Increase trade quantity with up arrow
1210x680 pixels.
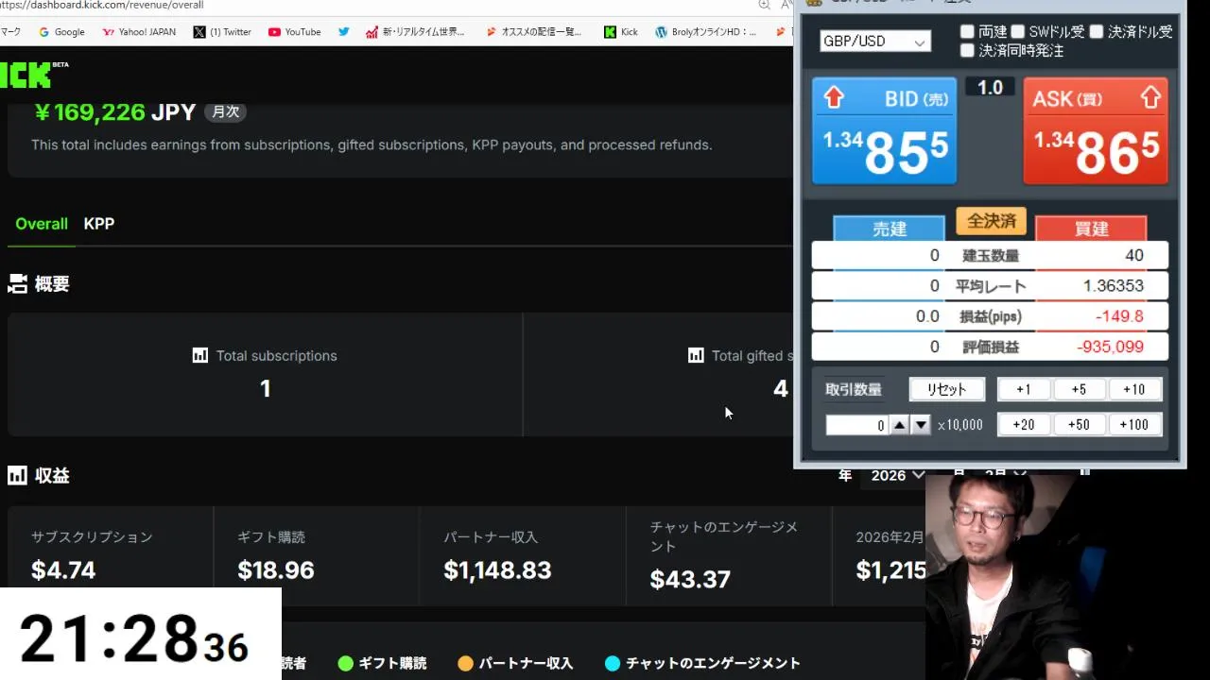(900, 425)
